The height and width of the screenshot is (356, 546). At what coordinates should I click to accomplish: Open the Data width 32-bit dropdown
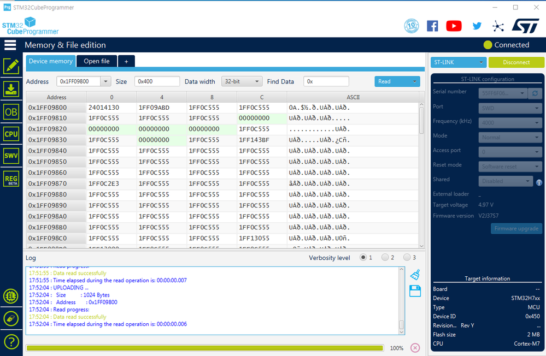tap(242, 81)
